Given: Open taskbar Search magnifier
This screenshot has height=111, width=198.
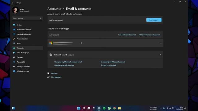Looking at the screenshot, I should [x=84, y=108].
